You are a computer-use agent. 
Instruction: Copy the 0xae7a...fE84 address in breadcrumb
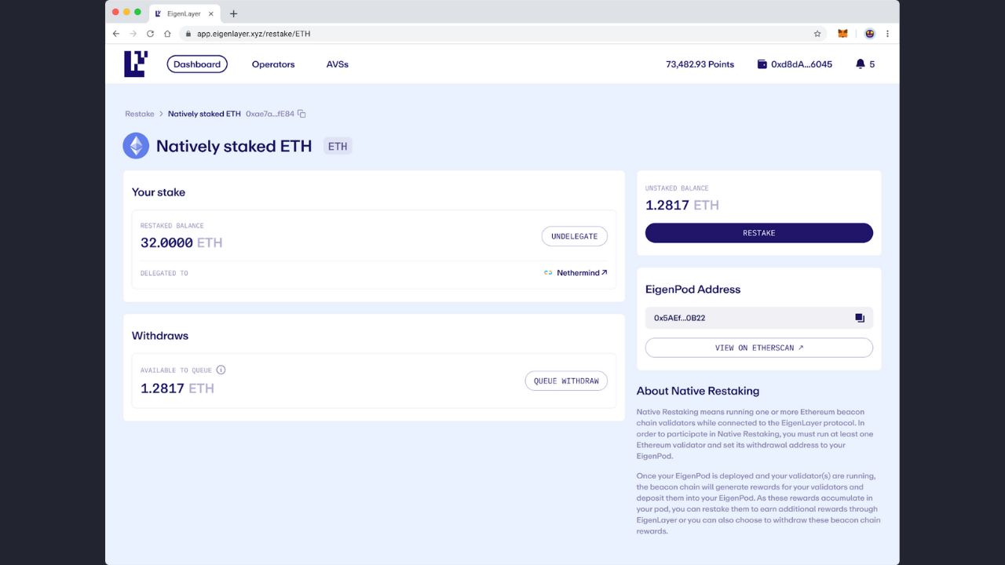coord(301,114)
